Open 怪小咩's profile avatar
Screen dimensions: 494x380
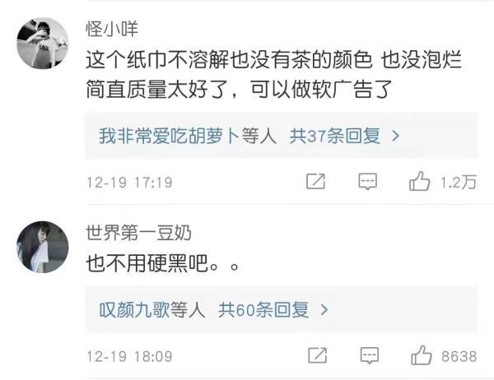(43, 43)
